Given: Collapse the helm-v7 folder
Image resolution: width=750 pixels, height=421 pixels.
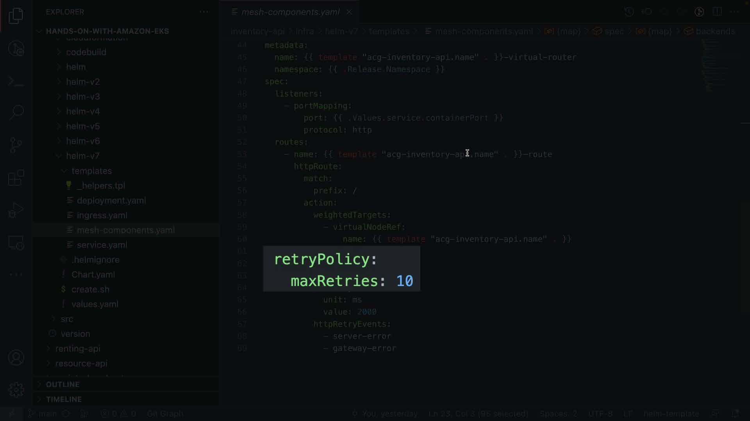Looking at the screenshot, I should pyautogui.click(x=82, y=156).
